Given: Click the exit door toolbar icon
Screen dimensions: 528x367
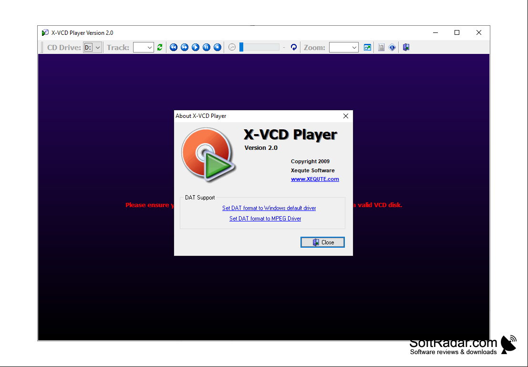Looking at the screenshot, I should coord(406,48).
